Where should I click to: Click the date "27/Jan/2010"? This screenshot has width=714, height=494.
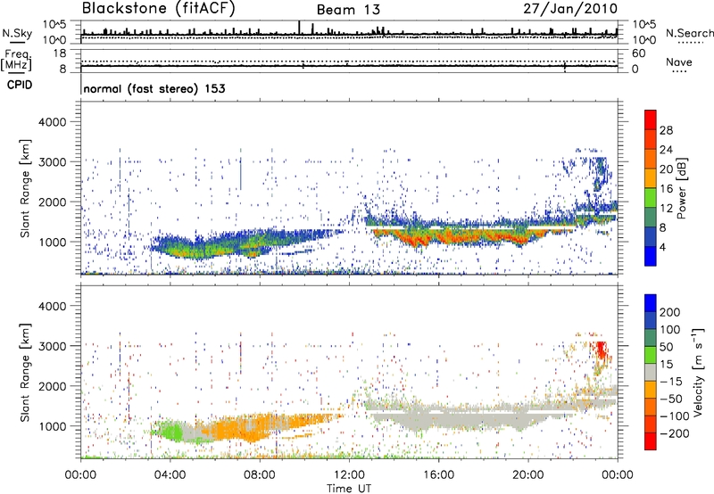coord(570,8)
